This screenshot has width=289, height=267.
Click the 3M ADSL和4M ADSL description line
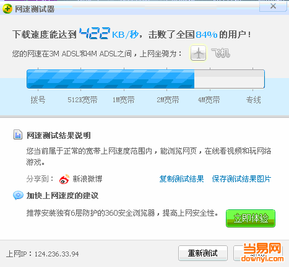click(x=97, y=54)
